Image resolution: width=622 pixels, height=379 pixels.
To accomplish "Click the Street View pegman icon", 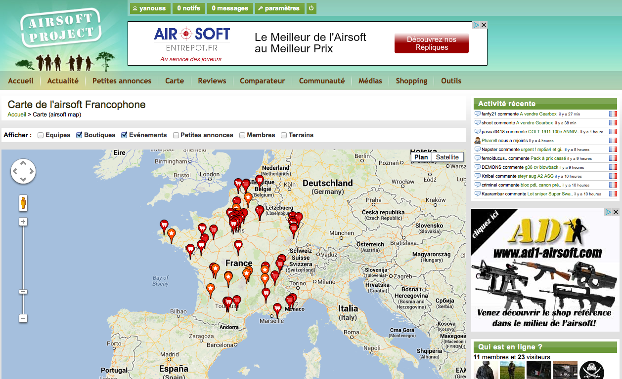I will coord(23,202).
